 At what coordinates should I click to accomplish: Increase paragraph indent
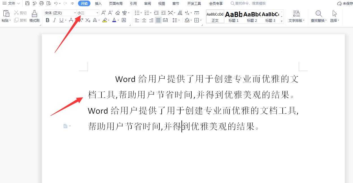point(163,13)
